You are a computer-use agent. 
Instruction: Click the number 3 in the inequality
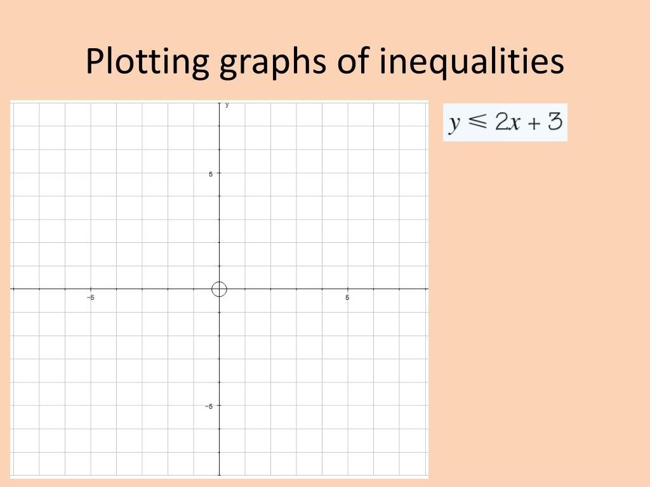555,121
